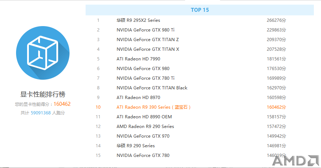
Task: Select ATI Radeon HD 8970 entry
Action: (138, 98)
